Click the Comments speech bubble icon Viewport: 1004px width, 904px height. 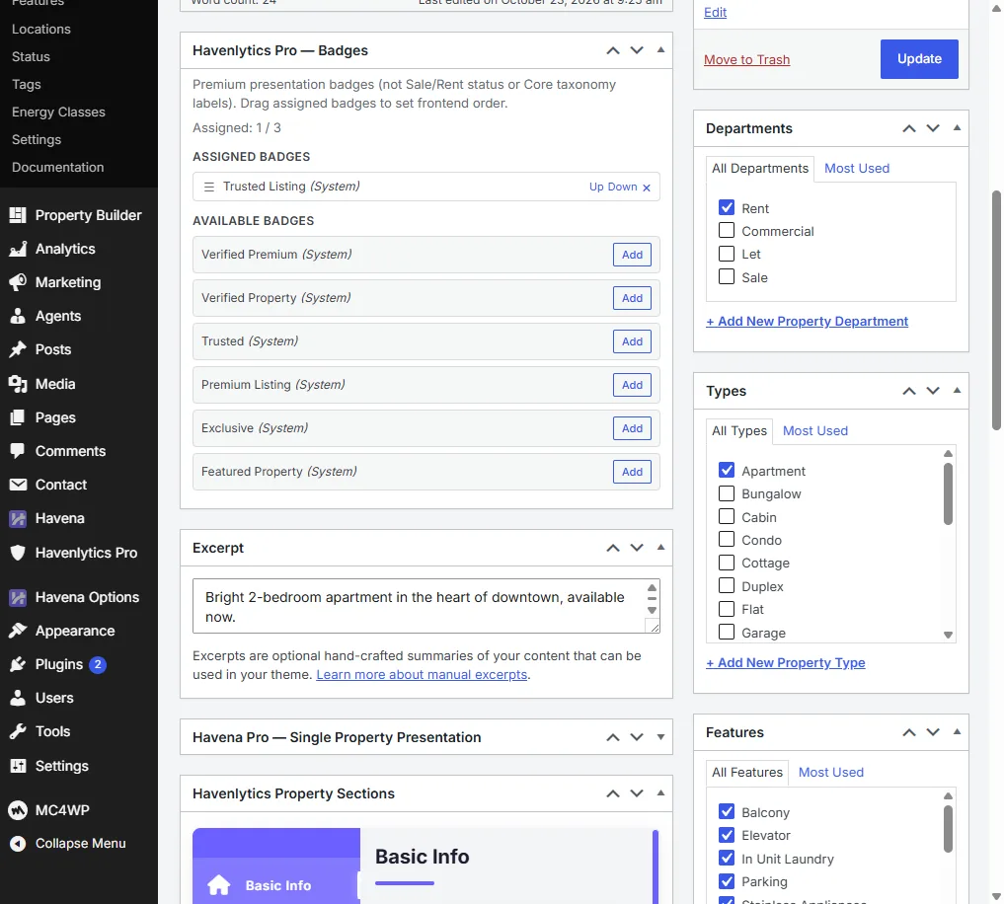[x=18, y=451]
